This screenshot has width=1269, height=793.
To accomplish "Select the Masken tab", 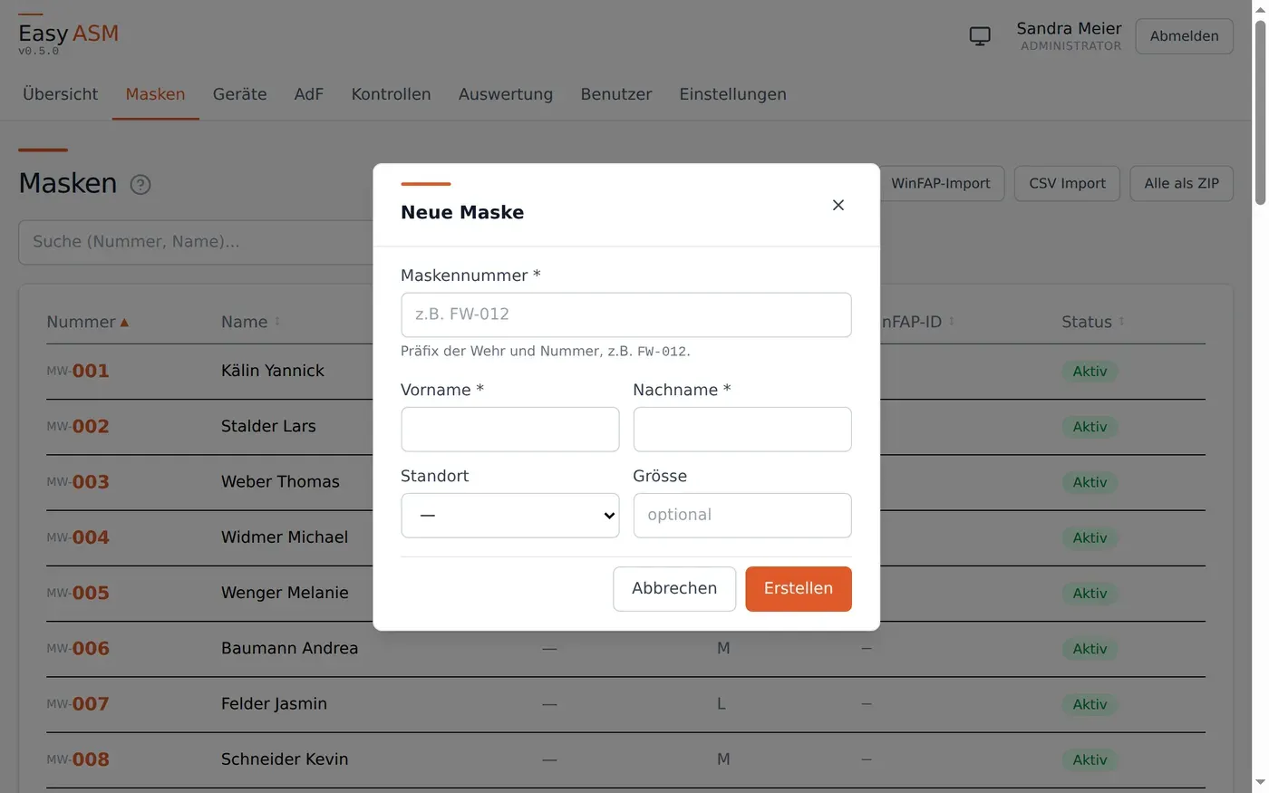I will click(x=156, y=94).
